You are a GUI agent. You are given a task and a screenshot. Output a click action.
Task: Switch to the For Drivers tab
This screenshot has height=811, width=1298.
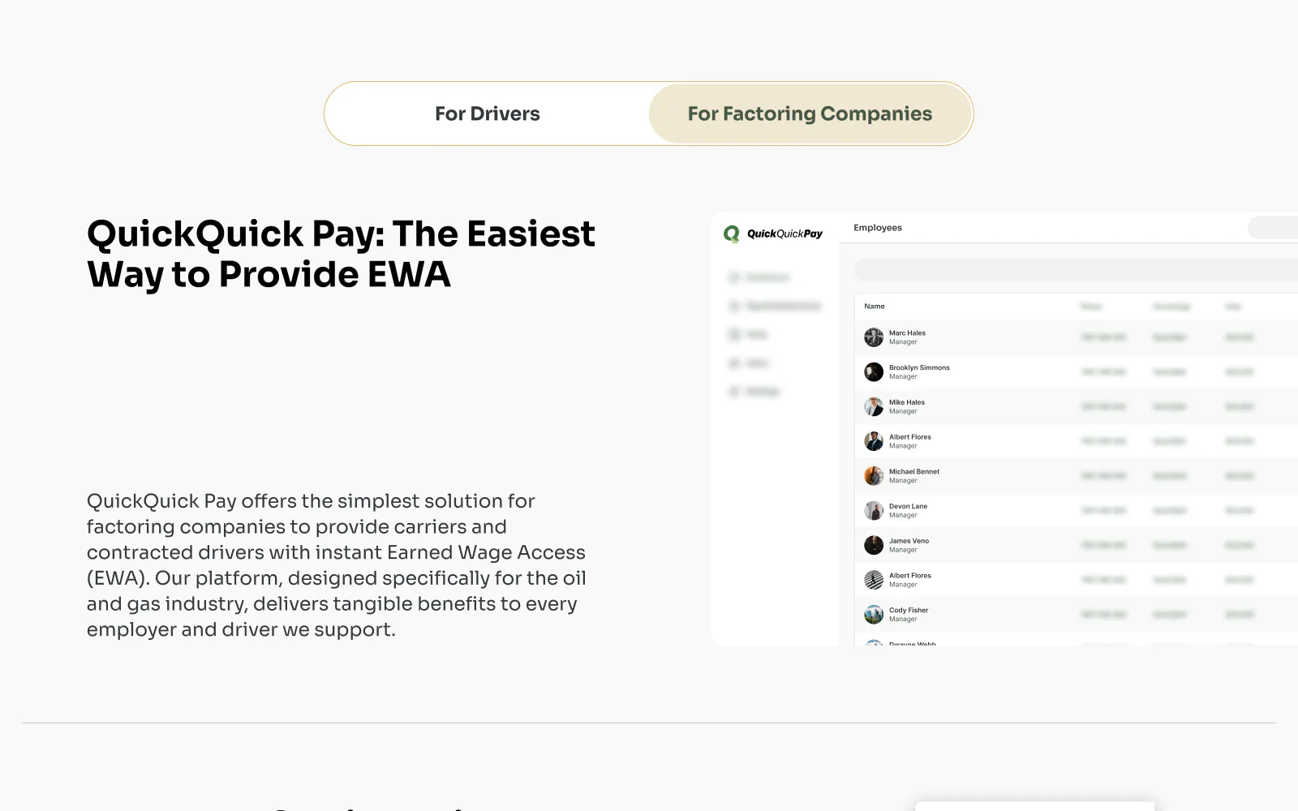[488, 114]
